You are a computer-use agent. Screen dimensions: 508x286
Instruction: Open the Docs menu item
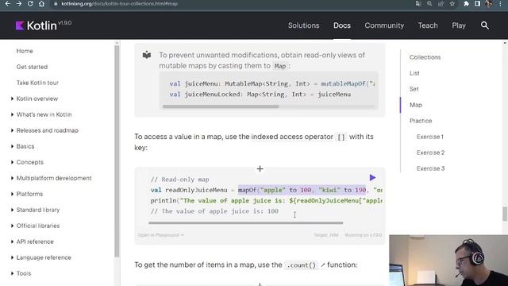coord(342,25)
